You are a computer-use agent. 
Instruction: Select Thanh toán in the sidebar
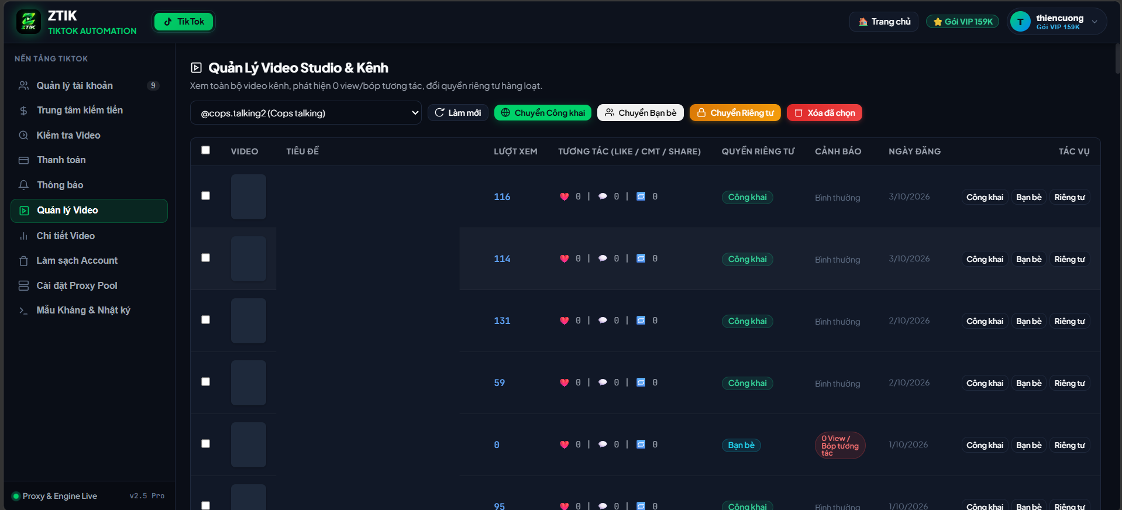tap(89, 160)
